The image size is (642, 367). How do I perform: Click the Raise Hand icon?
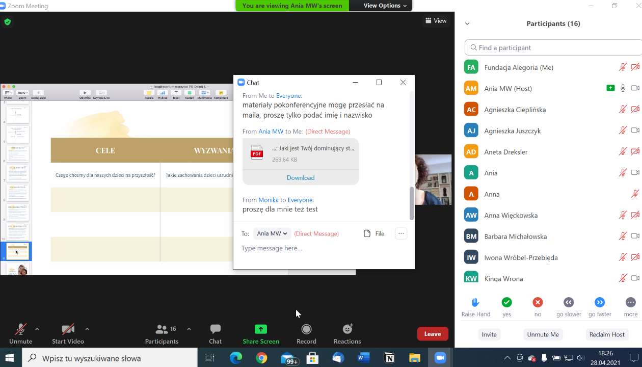[475, 302]
